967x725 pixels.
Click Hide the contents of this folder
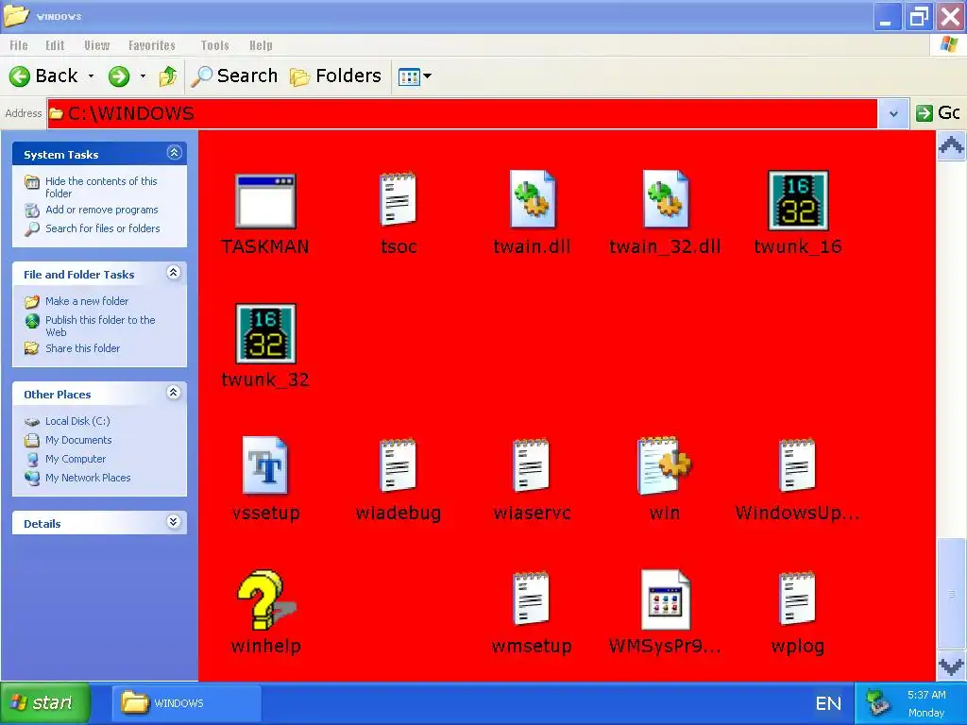tap(101, 187)
